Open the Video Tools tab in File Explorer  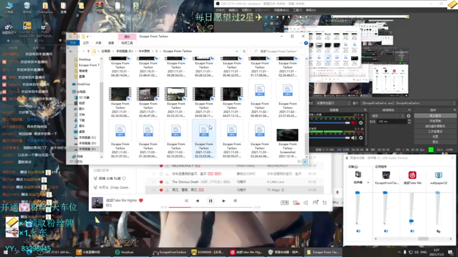point(127,43)
